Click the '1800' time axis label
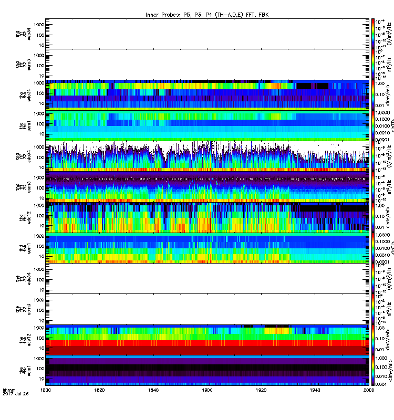This screenshot has height=420, width=394. [x=46, y=390]
